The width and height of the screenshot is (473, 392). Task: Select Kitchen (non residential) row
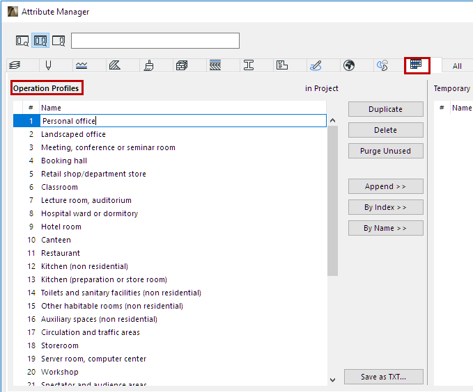tap(170, 266)
